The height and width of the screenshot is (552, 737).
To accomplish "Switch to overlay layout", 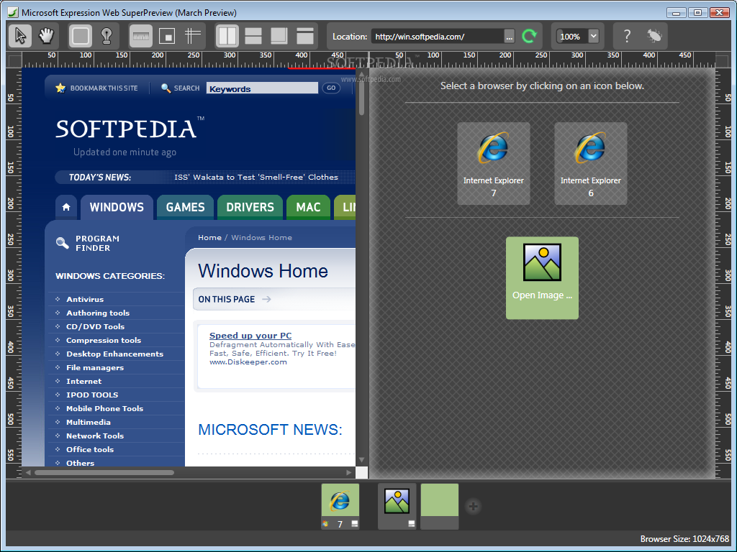I will [279, 36].
